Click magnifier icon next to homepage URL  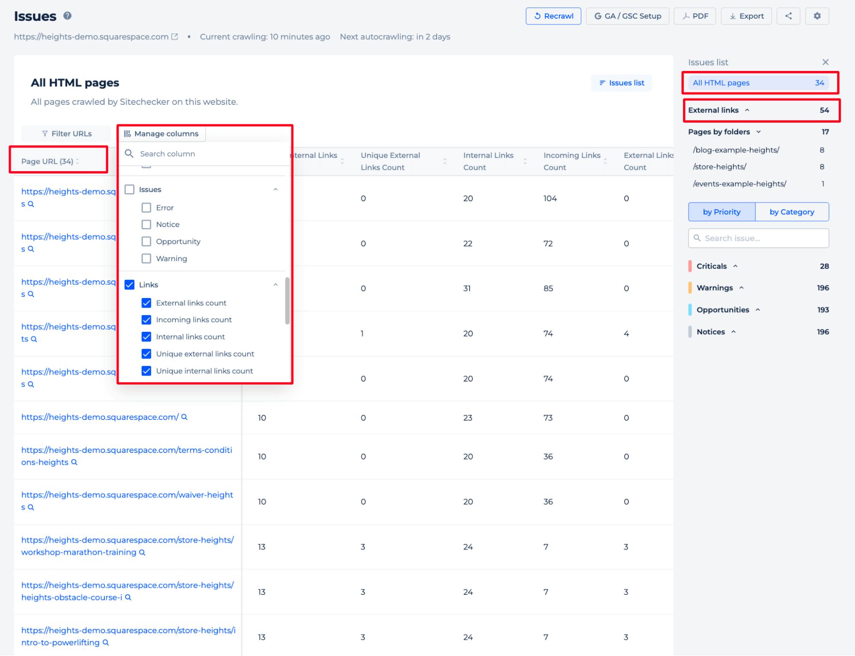point(184,417)
